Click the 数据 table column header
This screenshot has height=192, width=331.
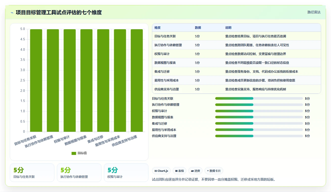[198, 28]
